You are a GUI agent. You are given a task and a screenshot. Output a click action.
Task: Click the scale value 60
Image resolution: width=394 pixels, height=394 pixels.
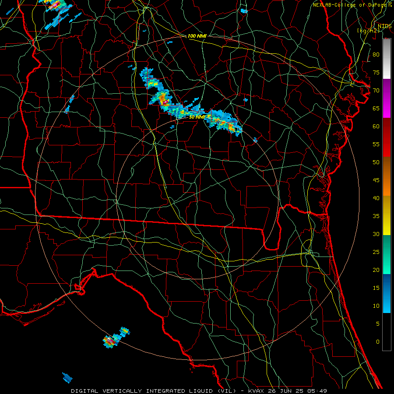(376, 127)
